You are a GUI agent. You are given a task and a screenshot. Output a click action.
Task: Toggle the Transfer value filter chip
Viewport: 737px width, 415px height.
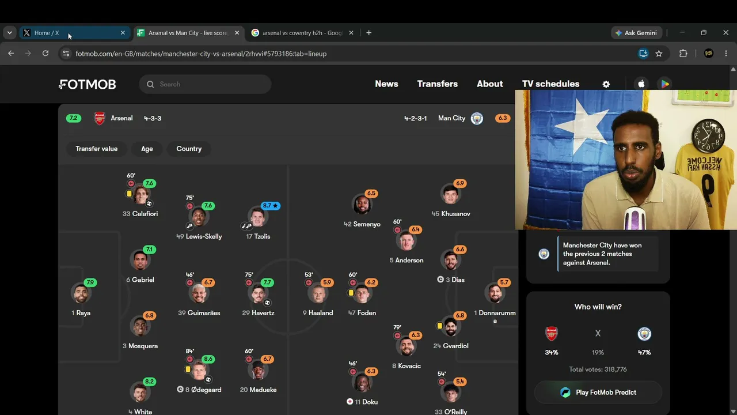coord(96,149)
